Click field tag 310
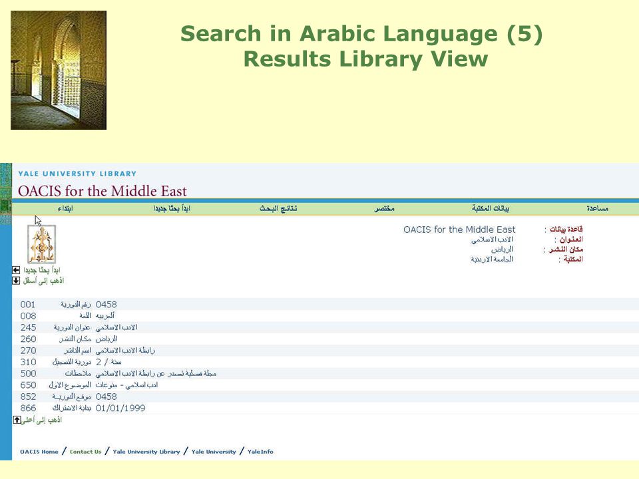Viewport: 639px width, 479px height. click(x=28, y=362)
